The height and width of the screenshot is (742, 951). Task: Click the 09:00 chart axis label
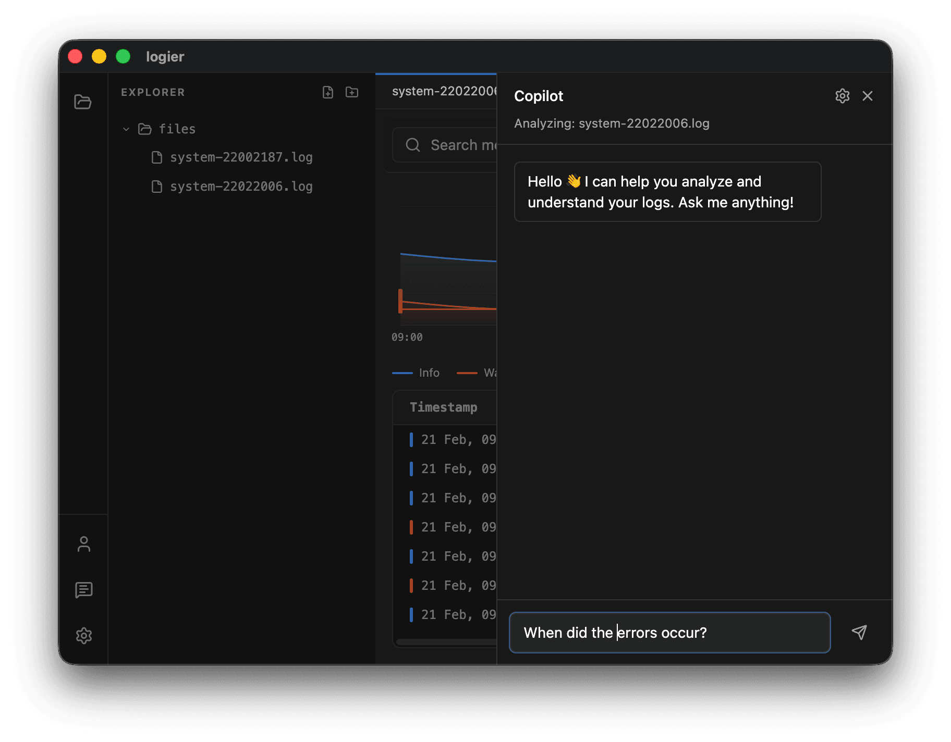[407, 337]
